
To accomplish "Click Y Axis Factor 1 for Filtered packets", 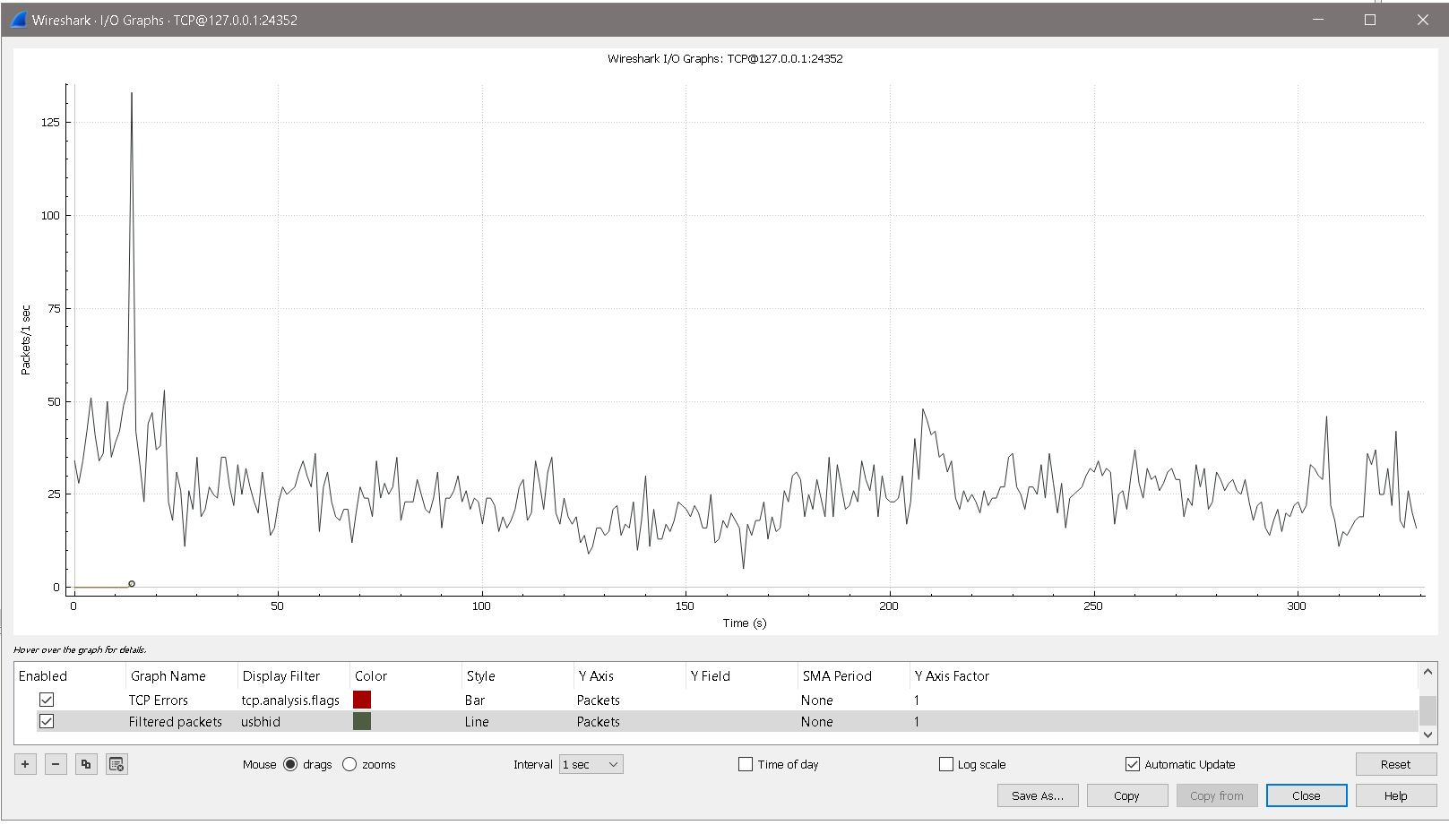I will (x=917, y=722).
